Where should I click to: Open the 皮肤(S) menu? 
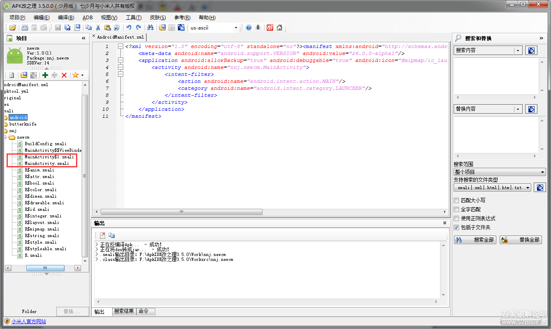[158, 17]
